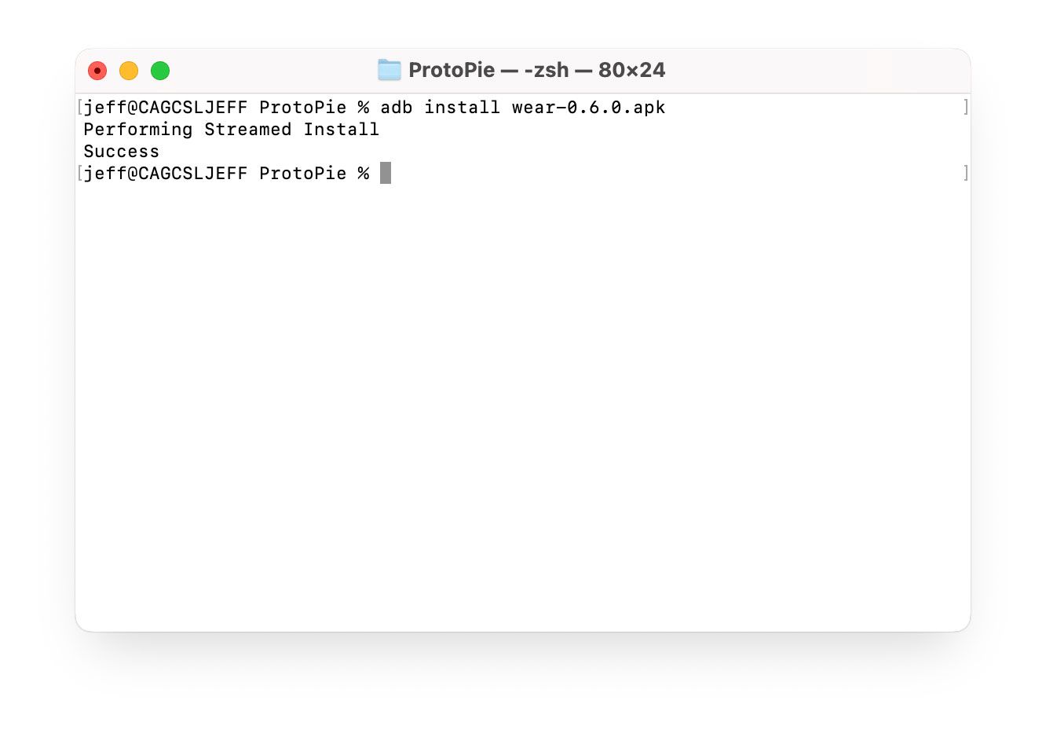Maximize the Terminal with green button
The height and width of the screenshot is (737, 1046).
[160, 71]
